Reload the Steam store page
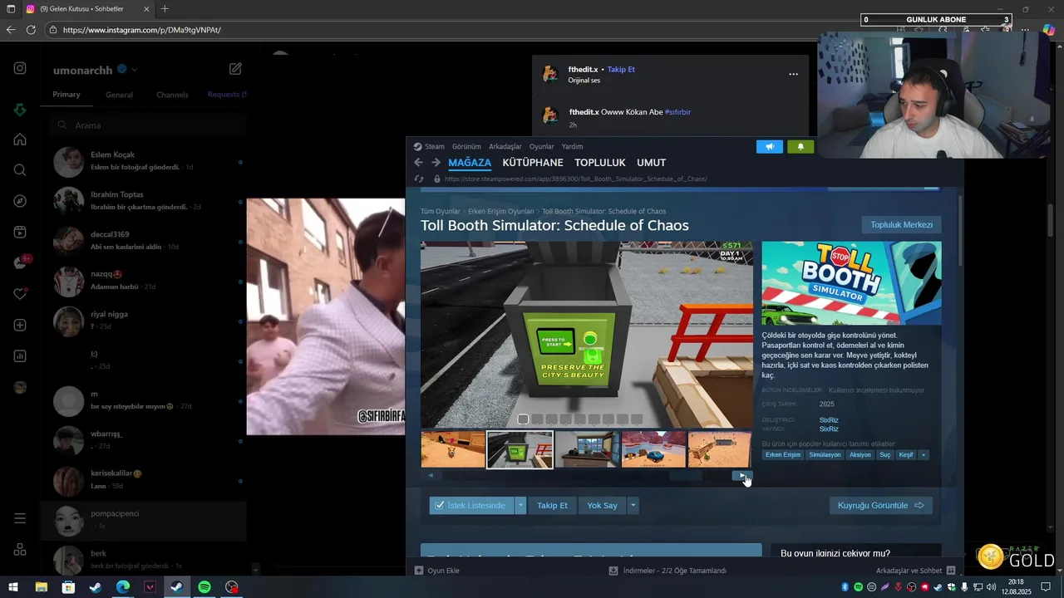 (419, 179)
